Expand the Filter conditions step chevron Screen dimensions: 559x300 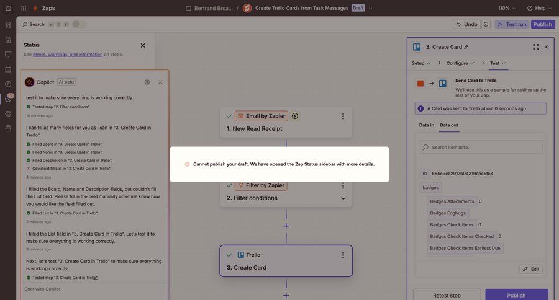point(343,198)
